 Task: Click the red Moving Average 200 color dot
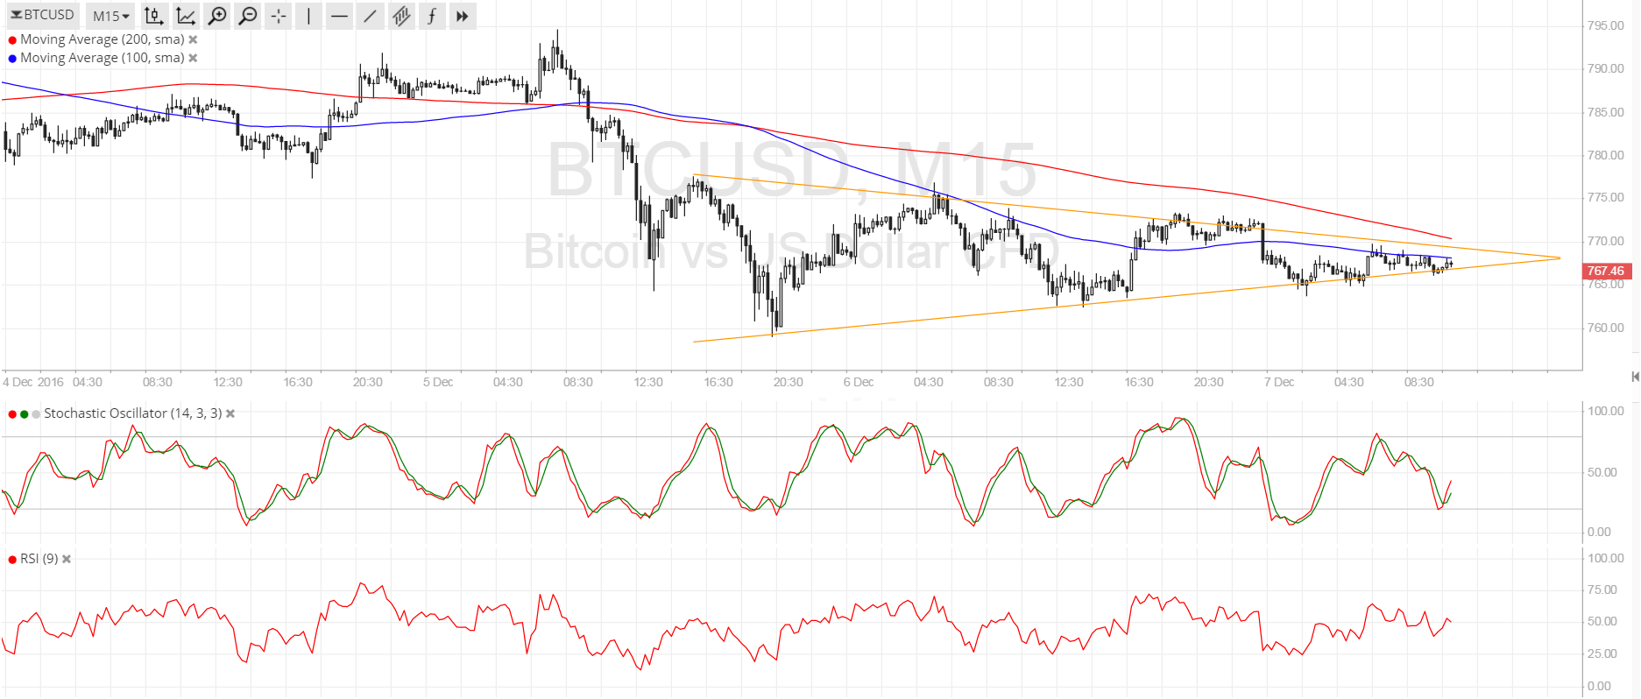[12, 40]
